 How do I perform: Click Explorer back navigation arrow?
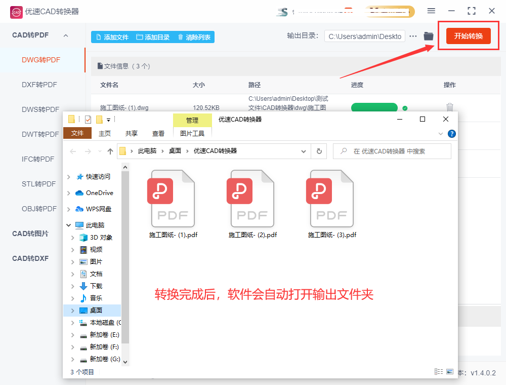(x=73, y=151)
